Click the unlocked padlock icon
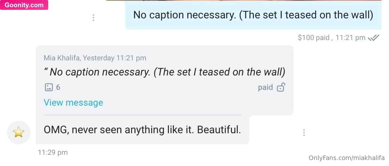 point(281,87)
